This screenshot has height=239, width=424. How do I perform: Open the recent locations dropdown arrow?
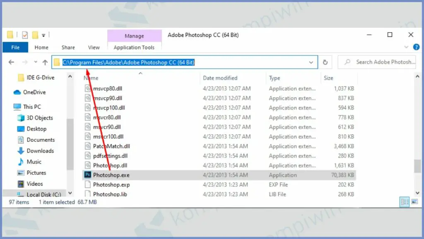coord(35,62)
